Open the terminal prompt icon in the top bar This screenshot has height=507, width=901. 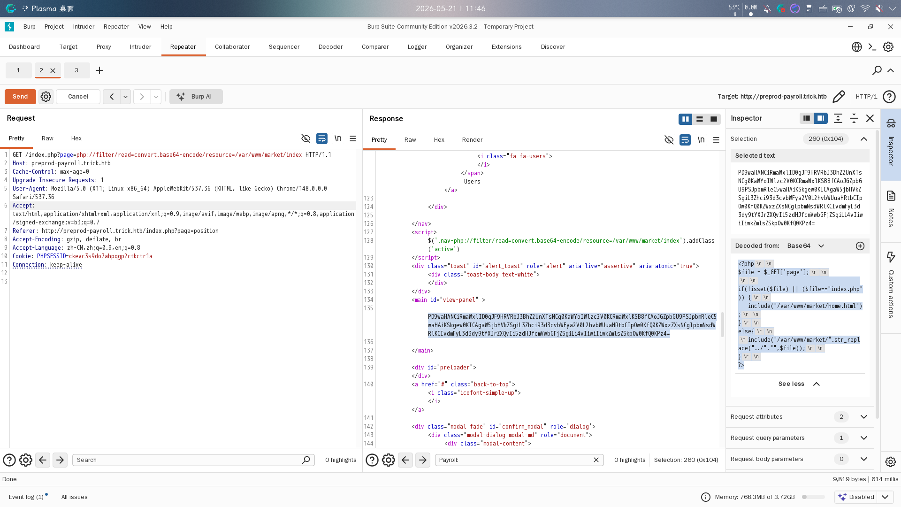(x=872, y=47)
